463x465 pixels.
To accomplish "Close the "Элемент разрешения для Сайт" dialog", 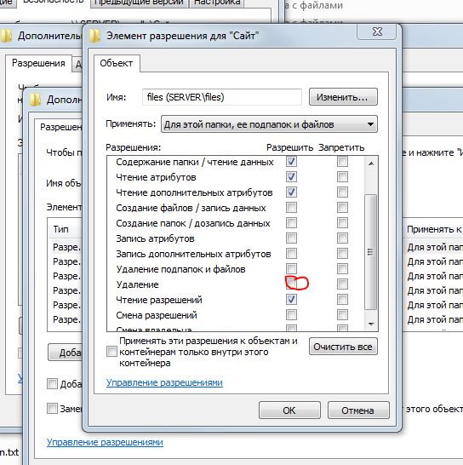I will click(x=377, y=32).
